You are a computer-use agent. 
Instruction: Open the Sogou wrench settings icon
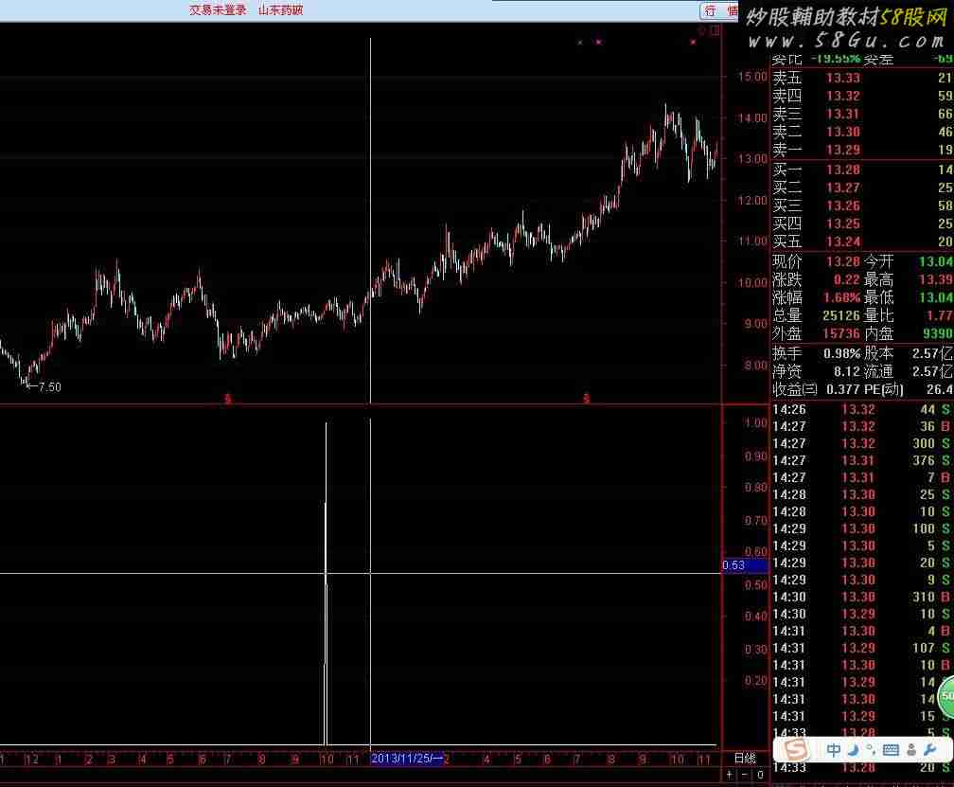pyautogui.click(x=929, y=751)
